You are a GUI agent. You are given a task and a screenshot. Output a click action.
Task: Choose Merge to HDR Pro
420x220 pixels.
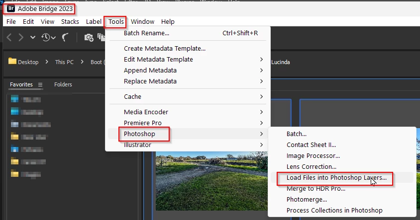(342, 189)
